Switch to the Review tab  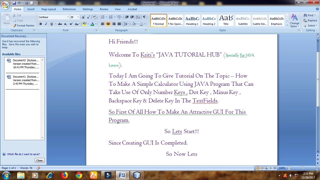tap(104, 9)
